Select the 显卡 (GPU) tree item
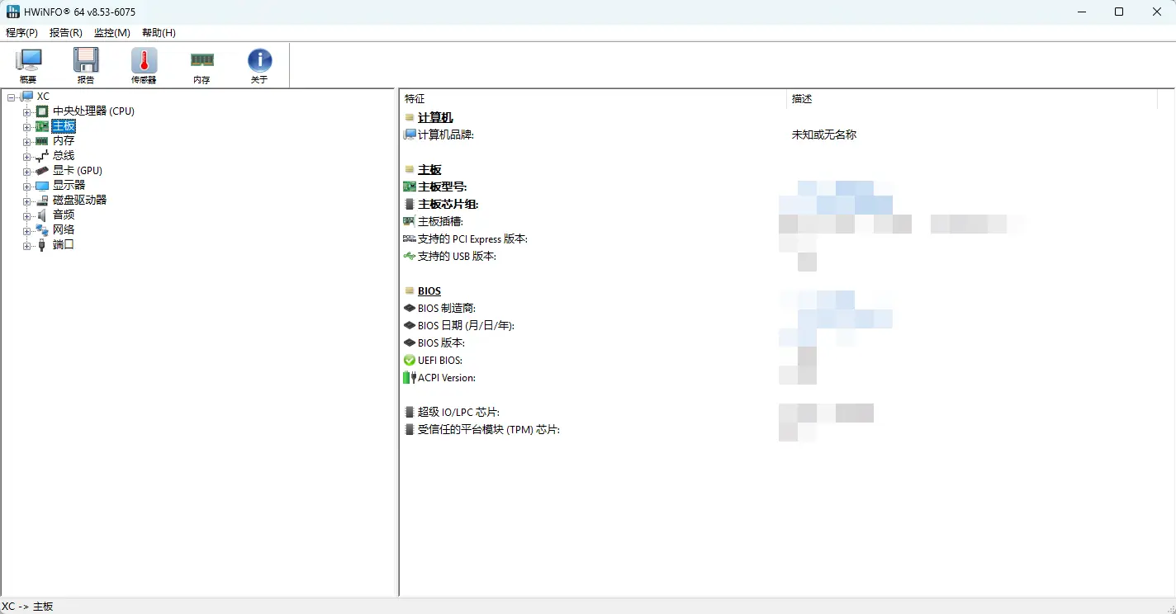This screenshot has height=614, width=1176. click(x=78, y=170)
